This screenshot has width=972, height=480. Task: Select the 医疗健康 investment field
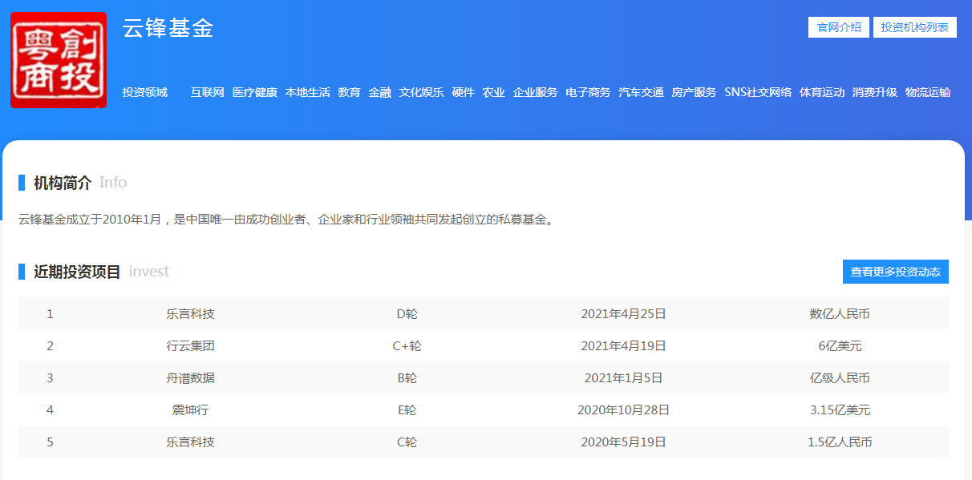click(x=255, y=92)
